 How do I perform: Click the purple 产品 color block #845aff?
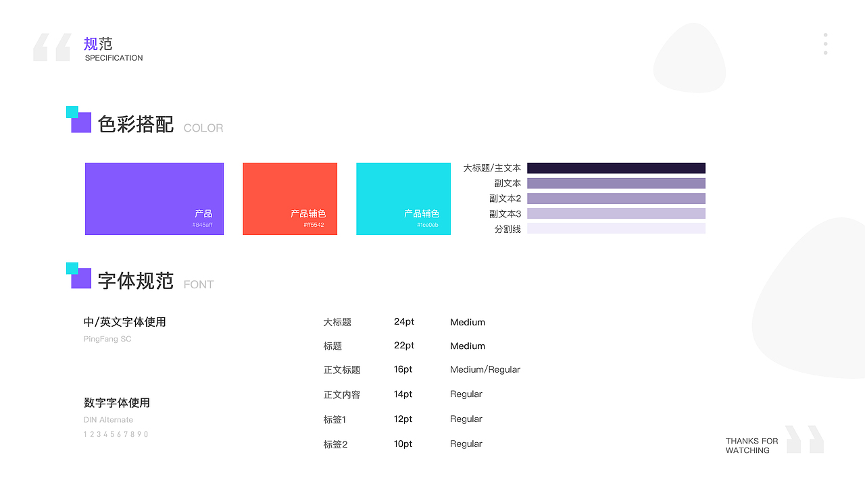click(x=154, y=198)
